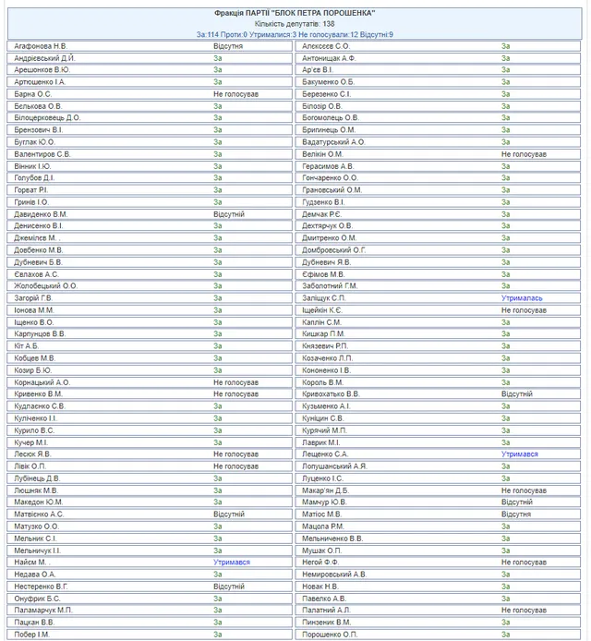Screen dimensions: 591x641
Task: Click deputy name Гончаренко О.О.
Action: (330, 178)
